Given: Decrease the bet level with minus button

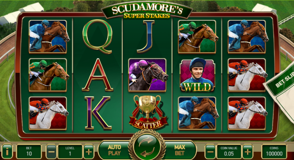Looking at the screenshot, I should click(x=51, y=152).
